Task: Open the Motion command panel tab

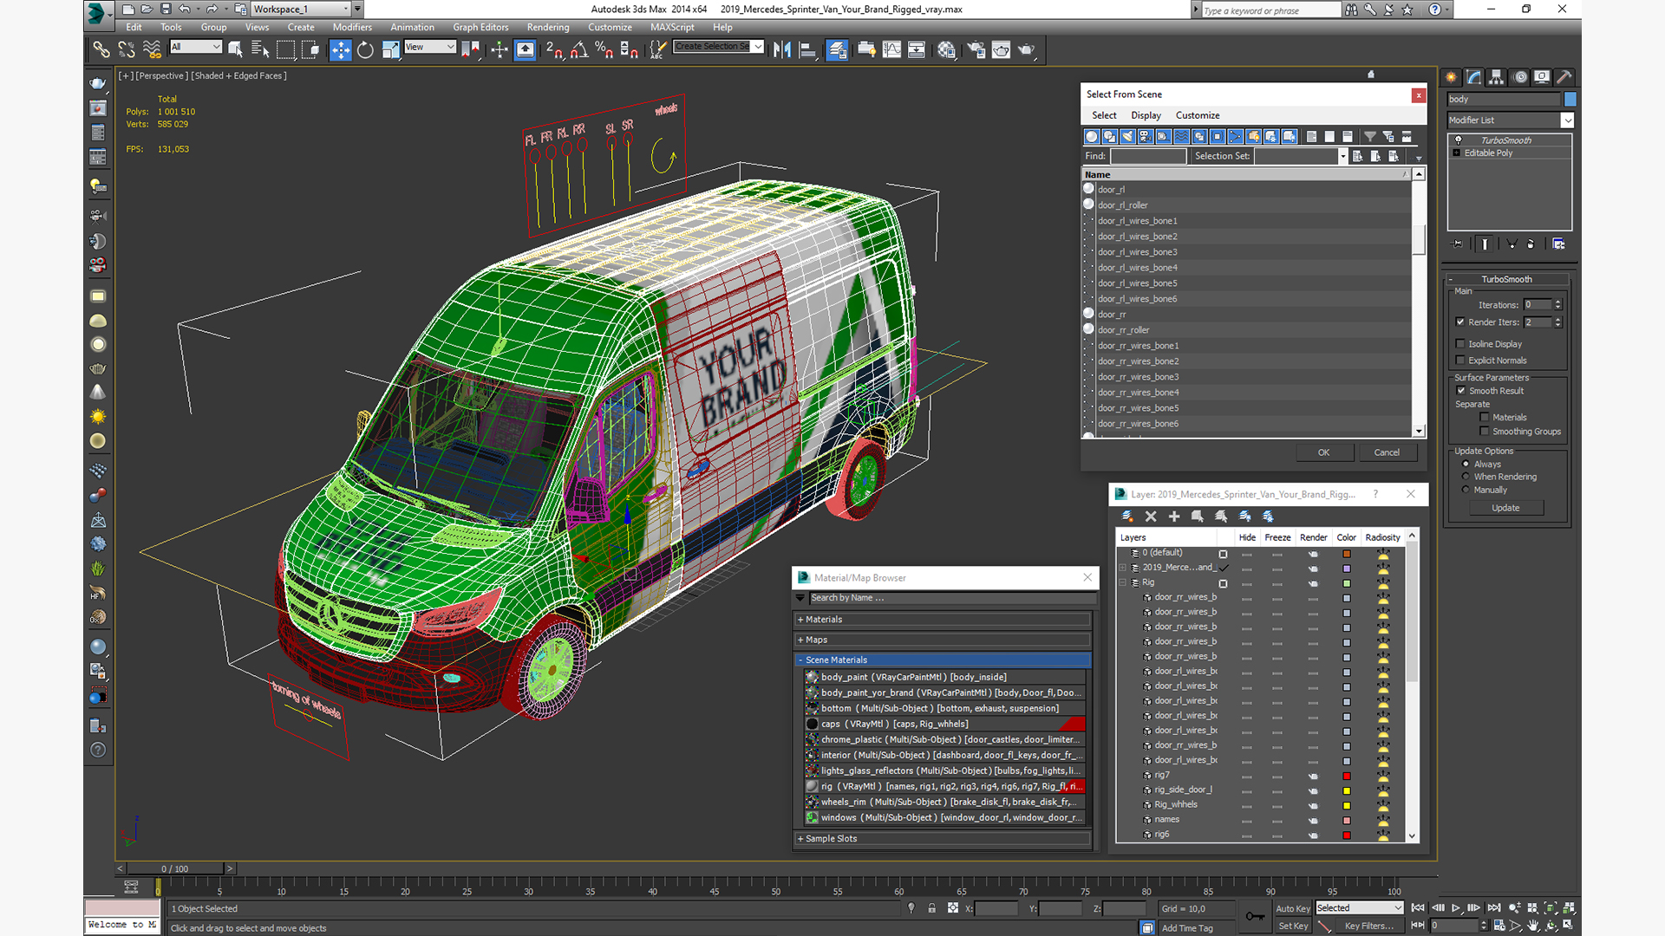Action: pos(1519,77)
